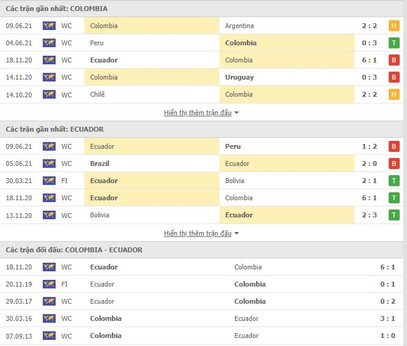
Task: Click the orange H badge on Colombia–Argentina 2:2
Action: tap(394, 26)
